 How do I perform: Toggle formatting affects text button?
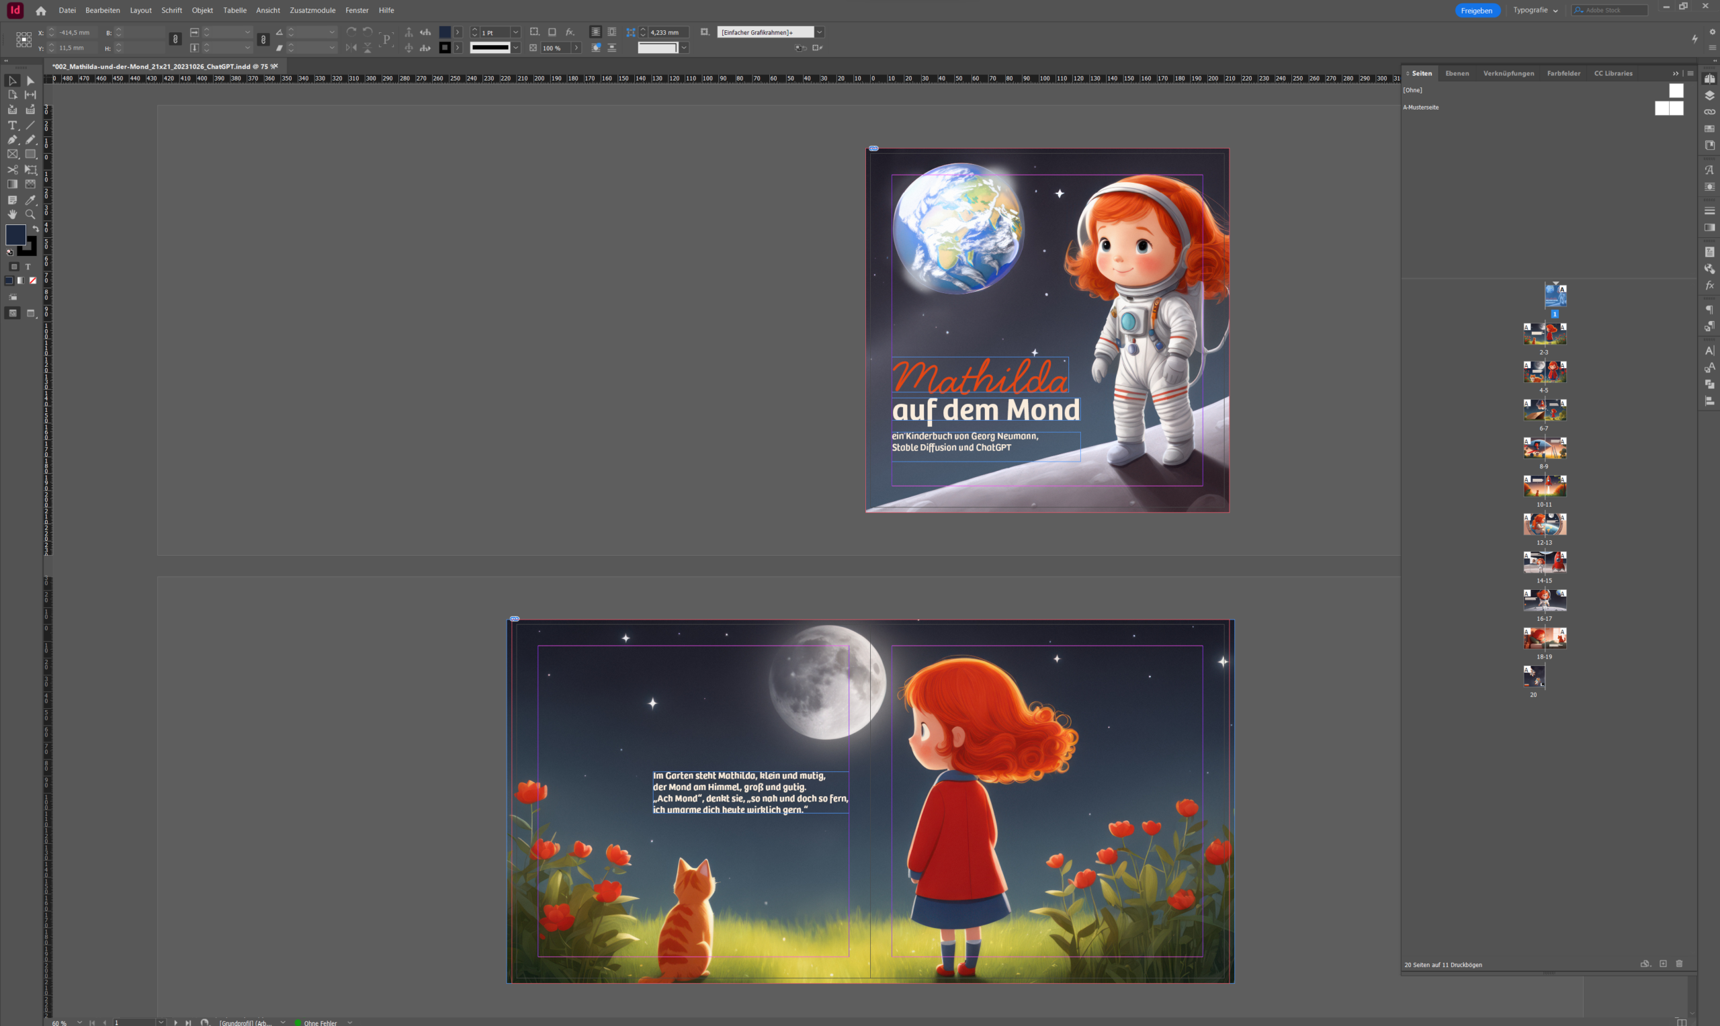28,267
